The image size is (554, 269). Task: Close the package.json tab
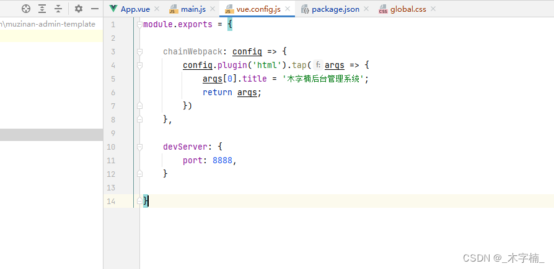click(366, 9)
